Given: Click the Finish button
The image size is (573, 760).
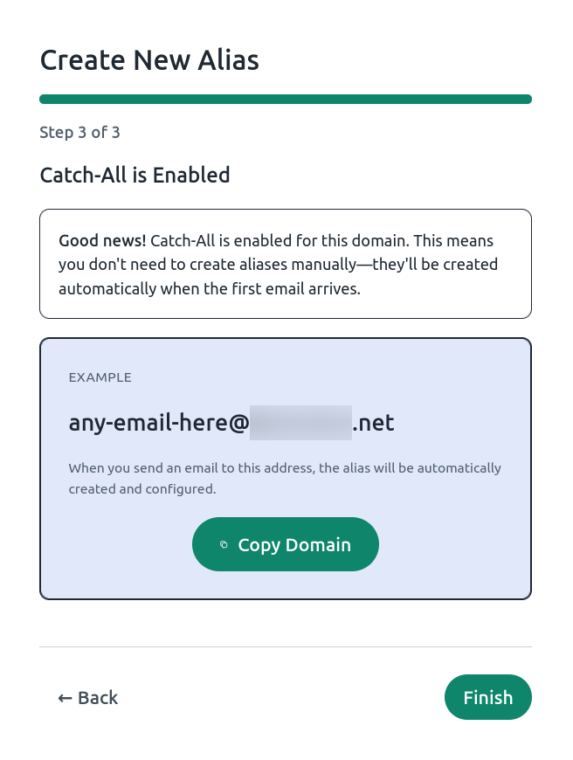Looking at the screenshot, I should (487, 697).
